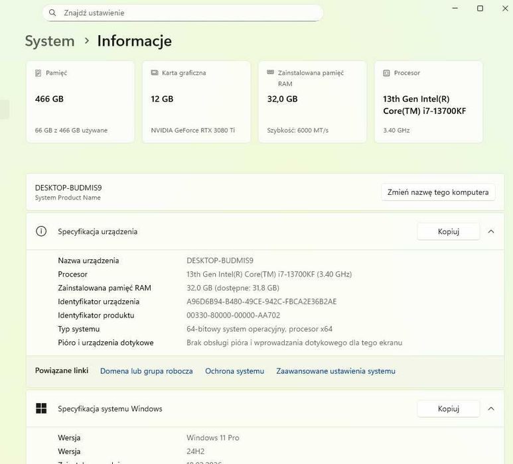Open the Zainstalowana pamięć RAM card

point(313,101)
